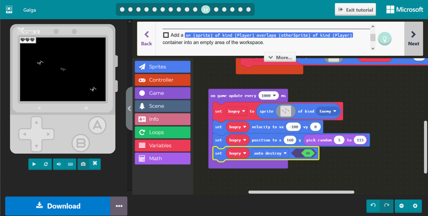Click the Galga project title
This screenshot has width=428, height=216.
[30, 10]
